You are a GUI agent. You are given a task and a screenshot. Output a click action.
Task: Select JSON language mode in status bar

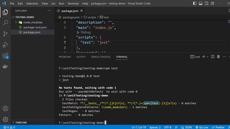[186, 127]
